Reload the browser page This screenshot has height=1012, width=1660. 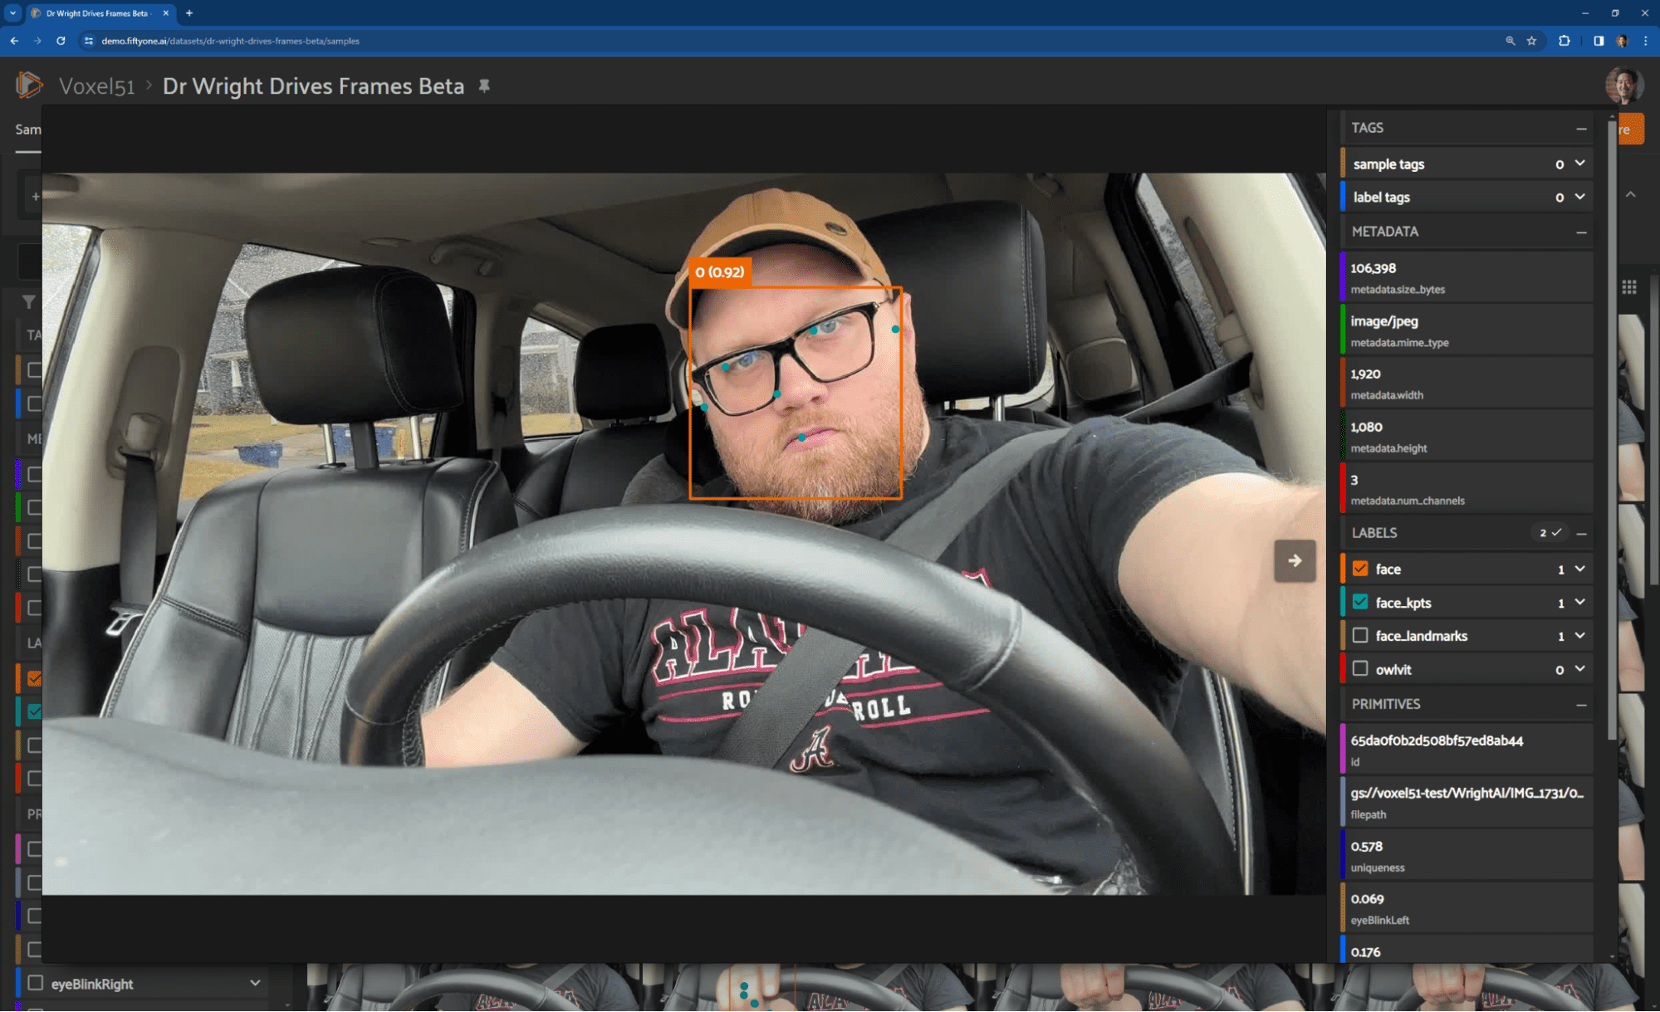[x=61, y=41]
